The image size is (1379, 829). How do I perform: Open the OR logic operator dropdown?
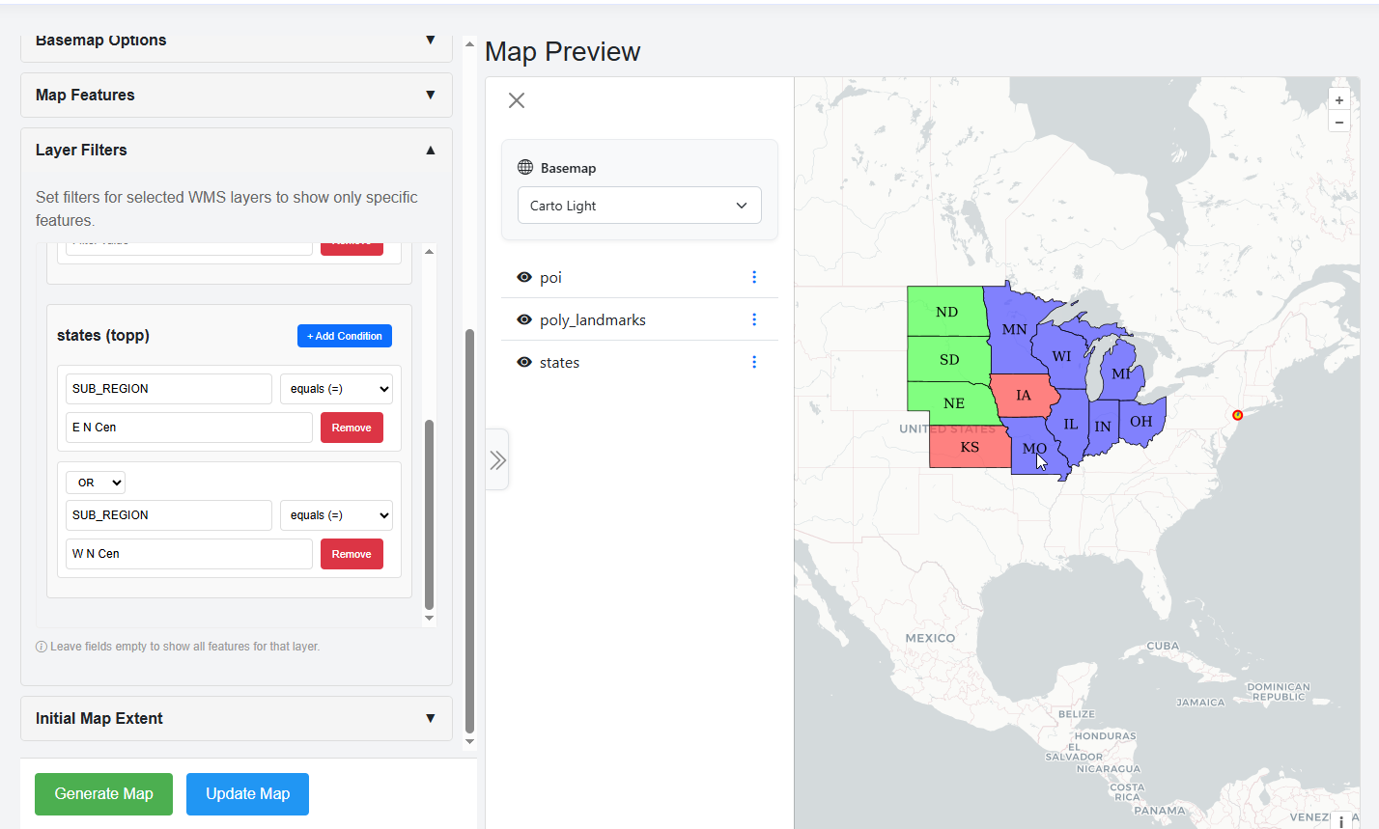(x=96, y=483)
